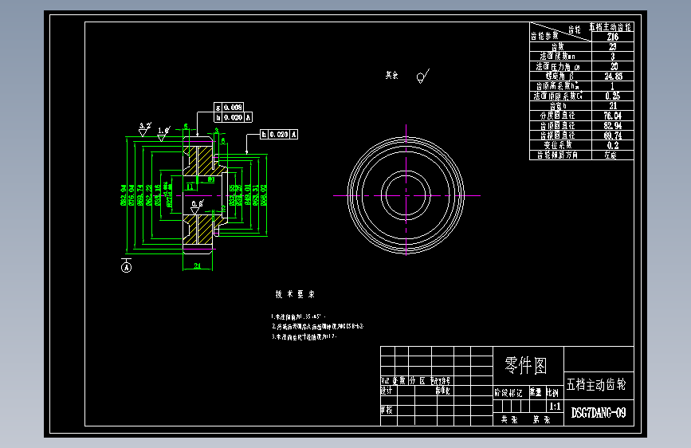Click the '法面模数mn' row label
This screenshot has width=691, height=448.
(558, 57)
